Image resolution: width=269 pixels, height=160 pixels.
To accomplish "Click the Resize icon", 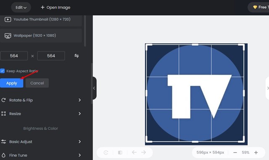I will click(3, 114).
